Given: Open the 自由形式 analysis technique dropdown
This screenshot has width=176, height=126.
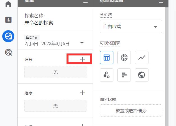Looking at the screenshot, I should [131, 27].
